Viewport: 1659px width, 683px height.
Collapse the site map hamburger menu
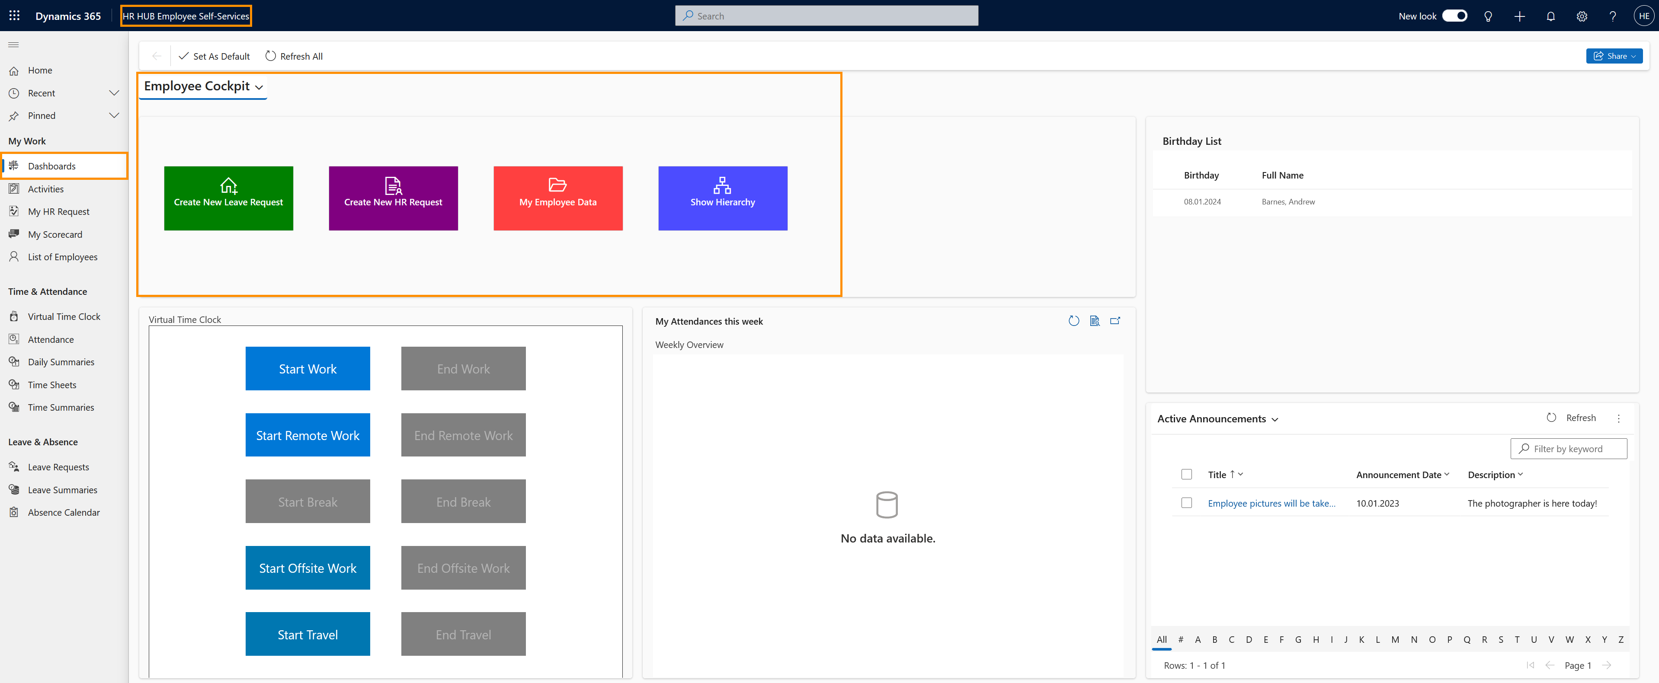(13, 45)
